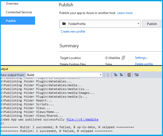Go to previous message in Output
The image size is (163, 136).
click(x=116, y=75)
